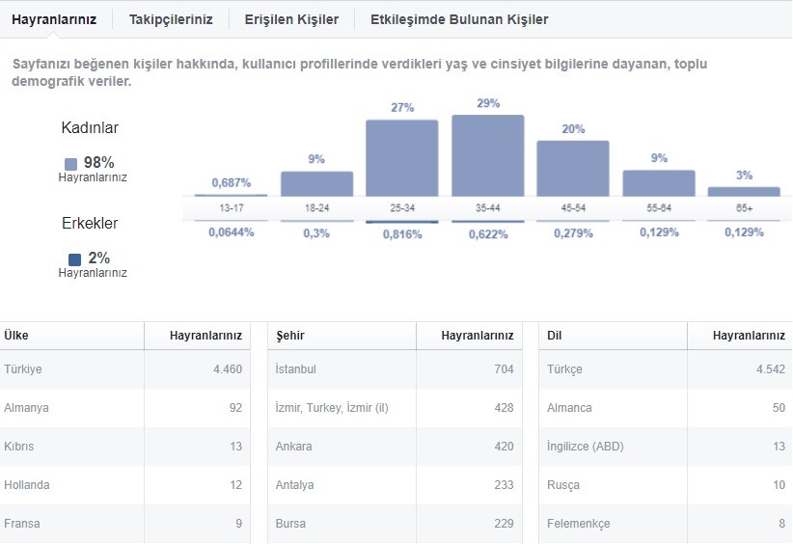Viewport: 793px width, 544px height.
Task: Click the Dil column header
Action: pos(555,336)
